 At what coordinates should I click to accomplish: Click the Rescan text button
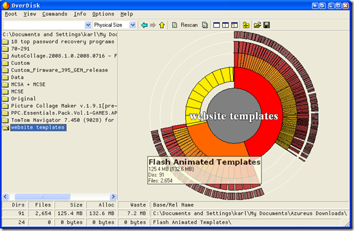189,25
